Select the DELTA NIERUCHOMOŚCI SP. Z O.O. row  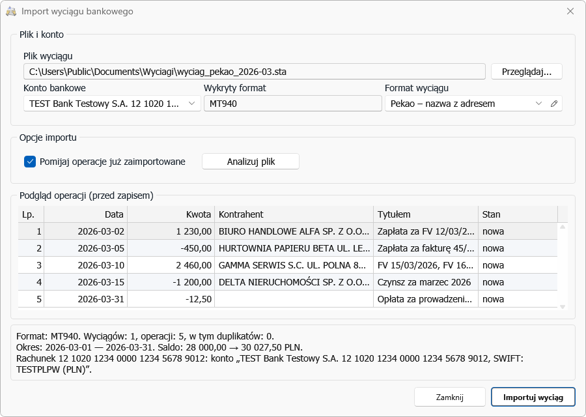tap(288, 282)
